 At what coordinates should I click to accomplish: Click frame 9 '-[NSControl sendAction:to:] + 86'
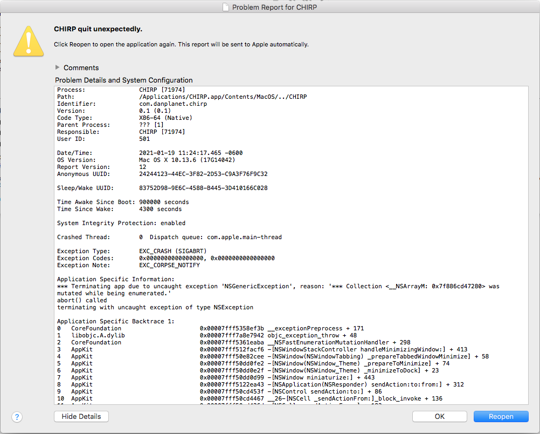[324, 391]
